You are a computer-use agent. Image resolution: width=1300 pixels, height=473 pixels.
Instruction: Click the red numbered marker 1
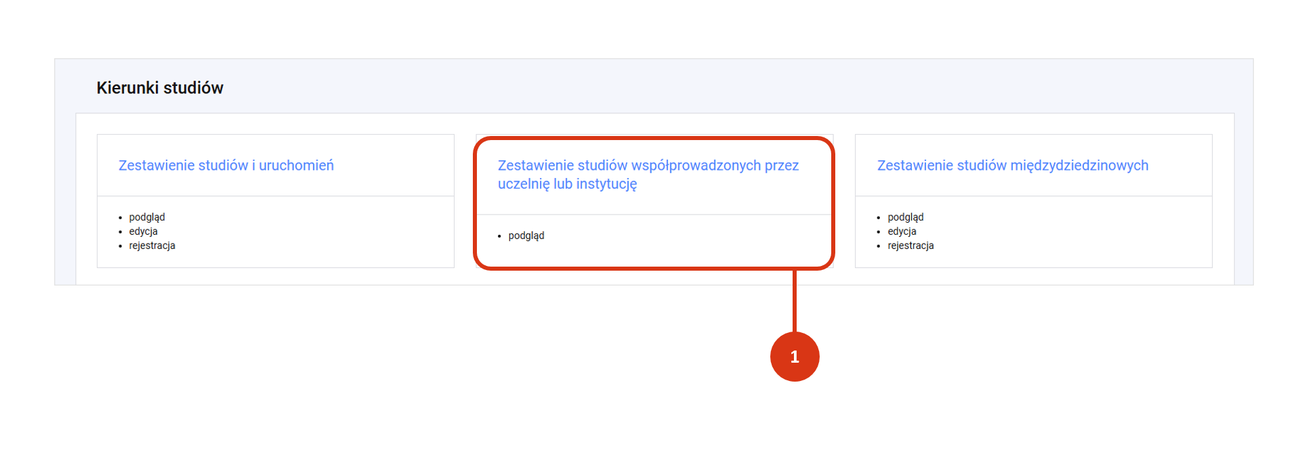(x=795, y=357)
